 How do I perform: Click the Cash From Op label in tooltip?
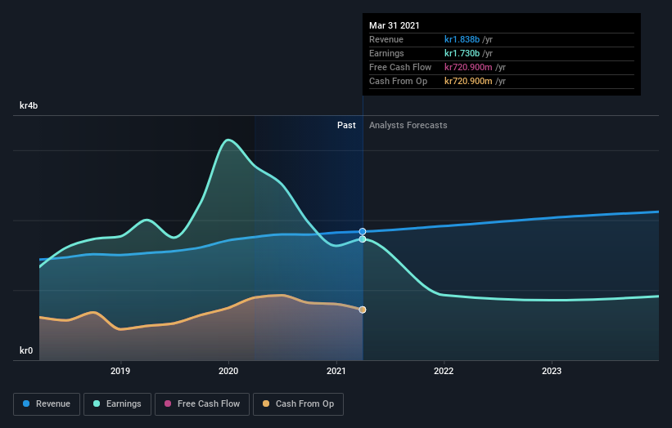point(398,81)
